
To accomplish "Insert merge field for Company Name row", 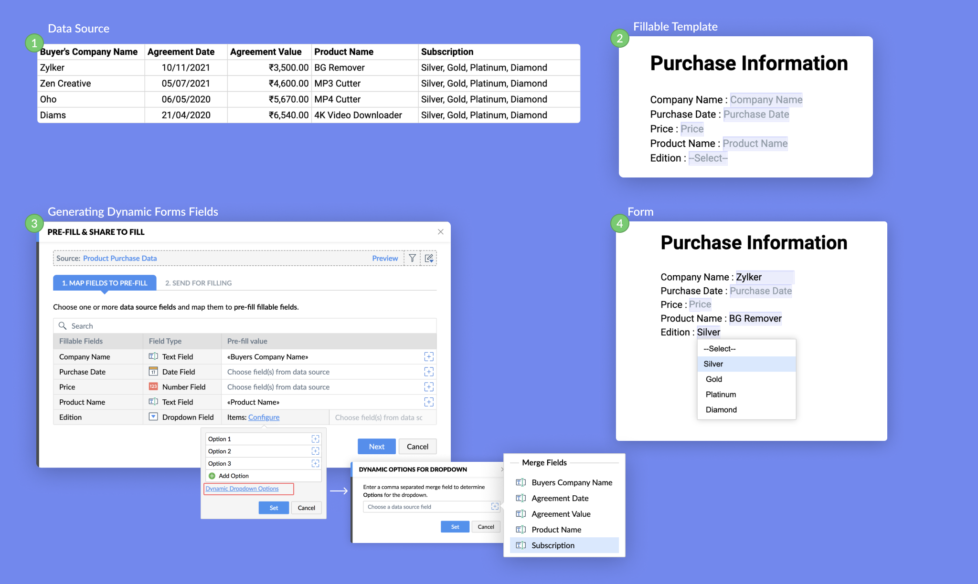I will (x=429, y=356).
